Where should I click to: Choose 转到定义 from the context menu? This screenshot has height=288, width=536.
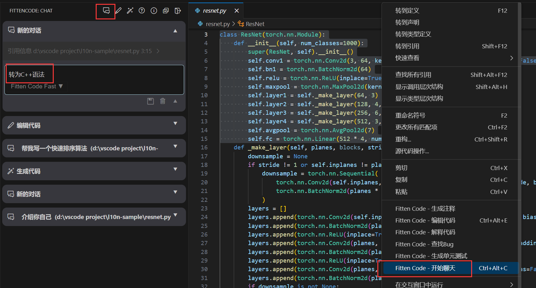click(407, 11)
